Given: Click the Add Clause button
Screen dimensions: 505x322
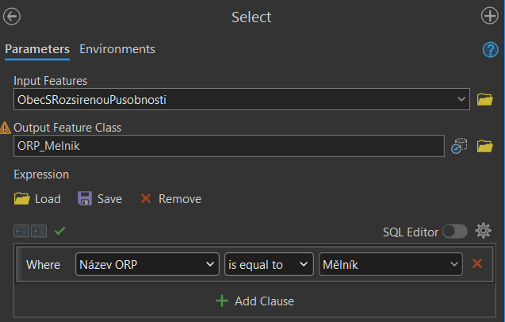Looking at the screenshot, I should coord(254,301).
